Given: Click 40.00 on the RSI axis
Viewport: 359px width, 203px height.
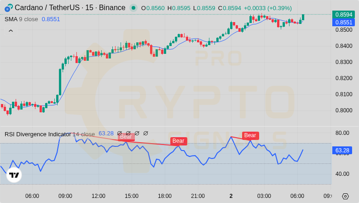Looking at the screenshot, I should 342,174.
